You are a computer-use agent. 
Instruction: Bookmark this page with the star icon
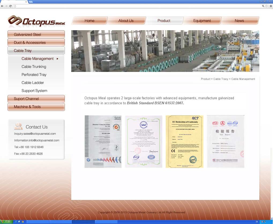[x=266, y=6]
